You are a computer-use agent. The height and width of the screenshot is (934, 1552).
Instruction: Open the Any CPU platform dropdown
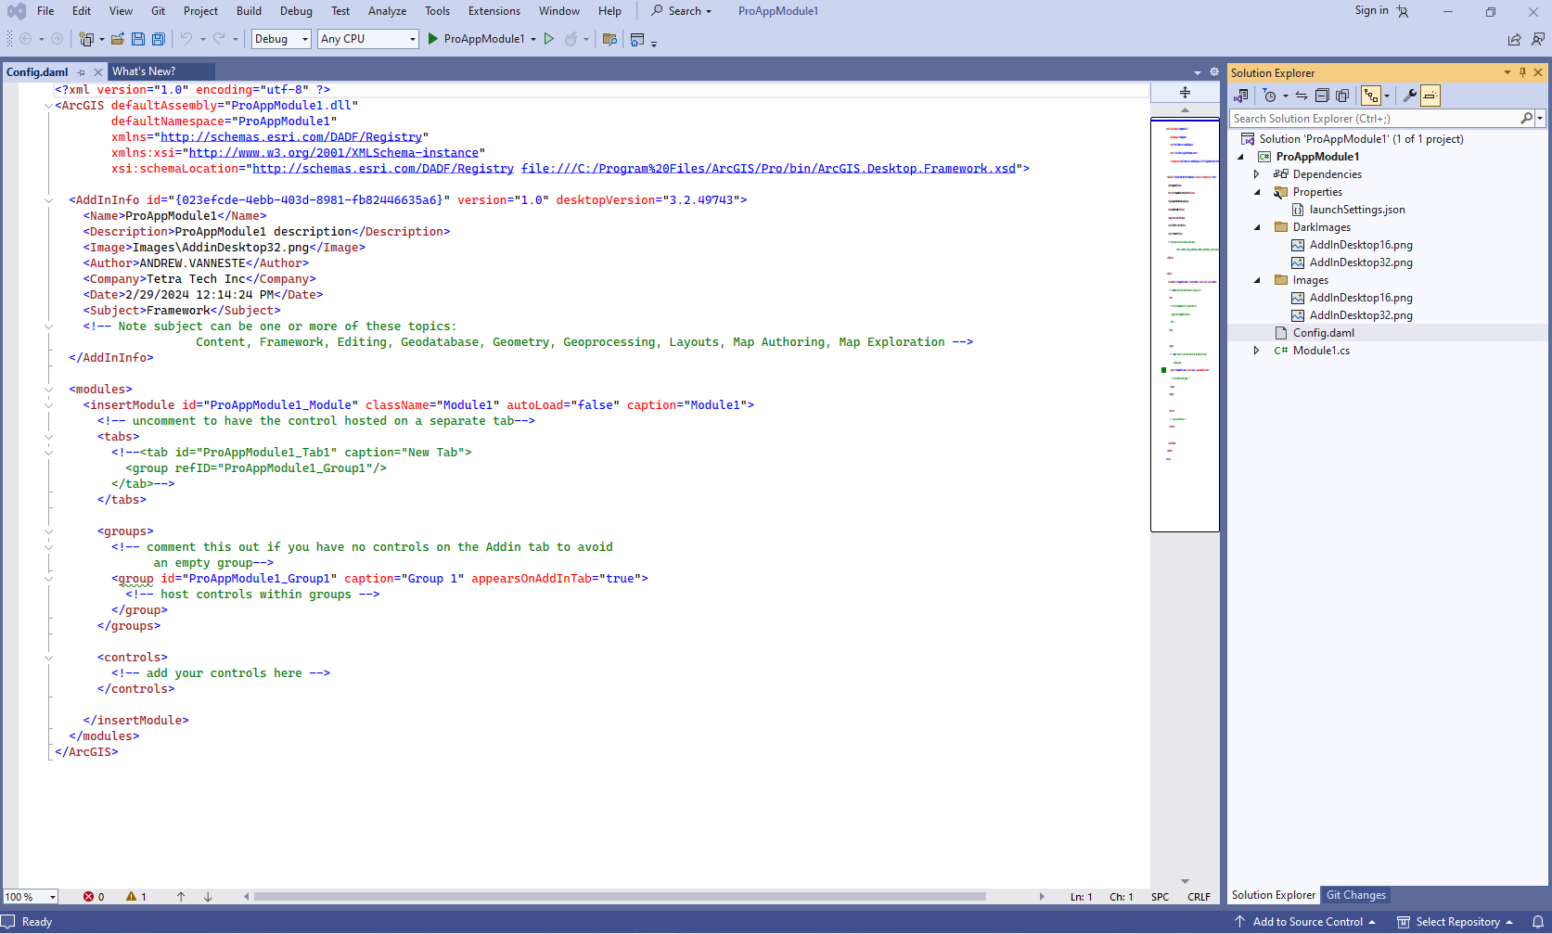pos(368,39)
